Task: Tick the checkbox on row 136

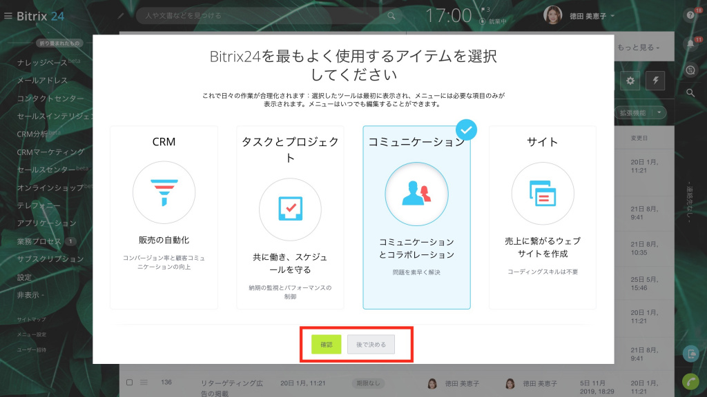Action: point(129,382)
